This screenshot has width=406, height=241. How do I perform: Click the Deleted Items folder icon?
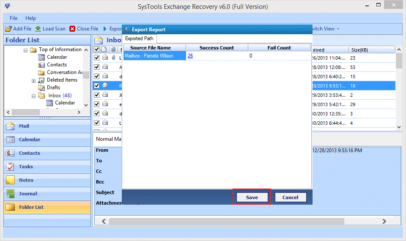41,80
